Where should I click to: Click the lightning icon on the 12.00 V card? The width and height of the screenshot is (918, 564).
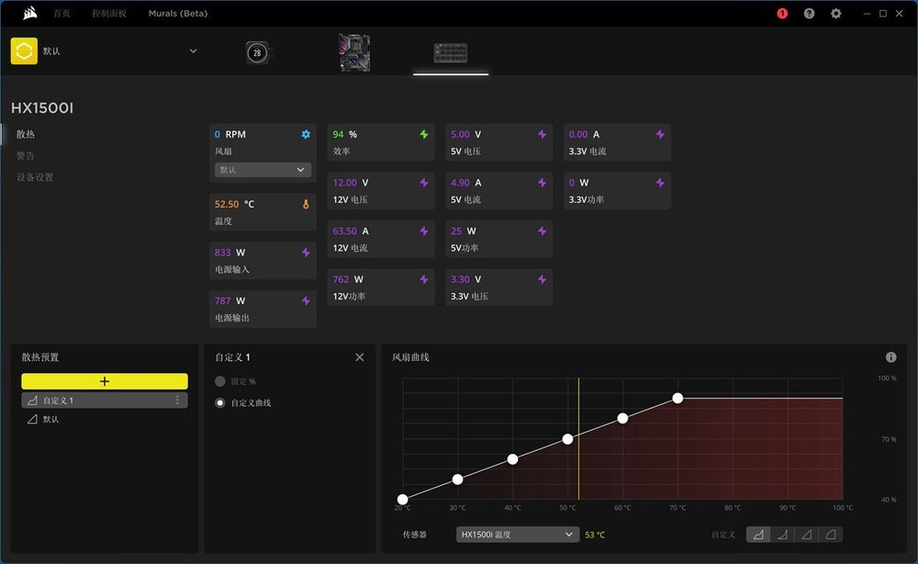(x=424, y=183)
